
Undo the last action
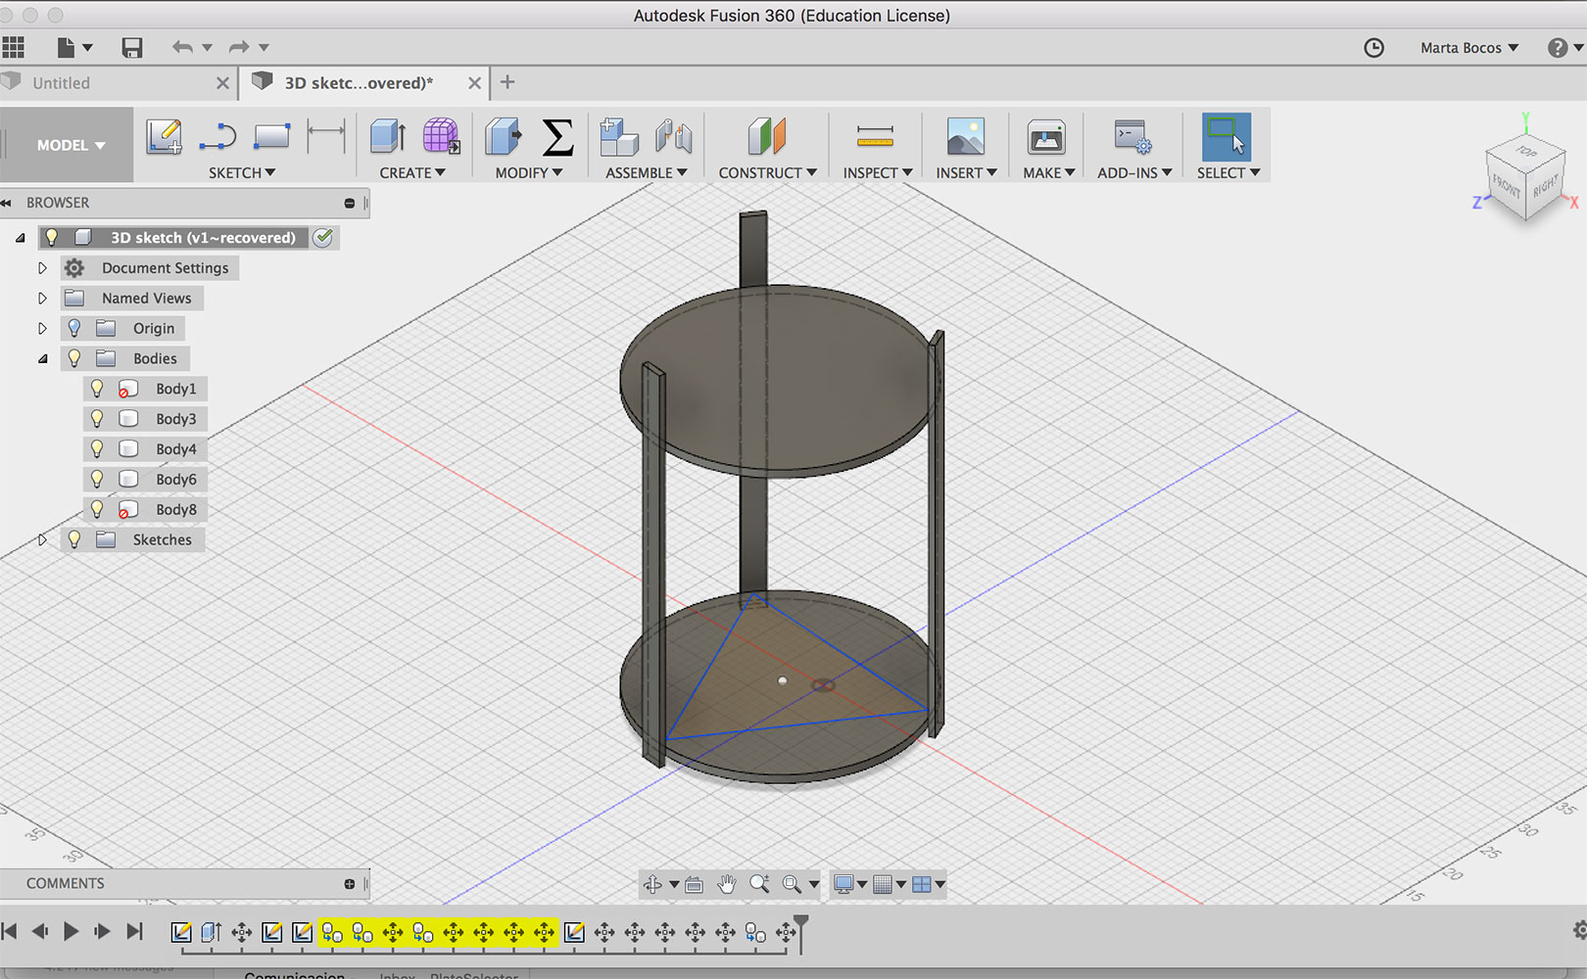tap(182, 47)
